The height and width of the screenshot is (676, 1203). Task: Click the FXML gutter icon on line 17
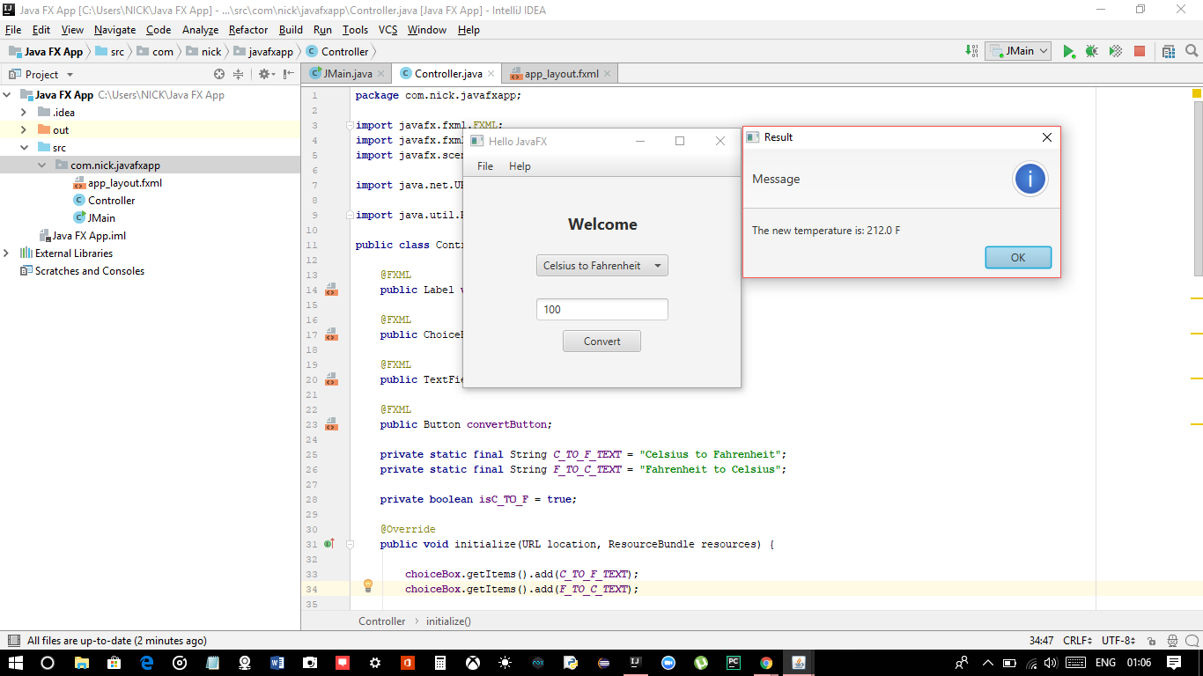coord(331,334)
